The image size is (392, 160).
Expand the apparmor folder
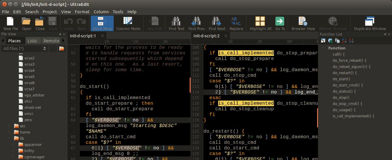click(13, 144)
